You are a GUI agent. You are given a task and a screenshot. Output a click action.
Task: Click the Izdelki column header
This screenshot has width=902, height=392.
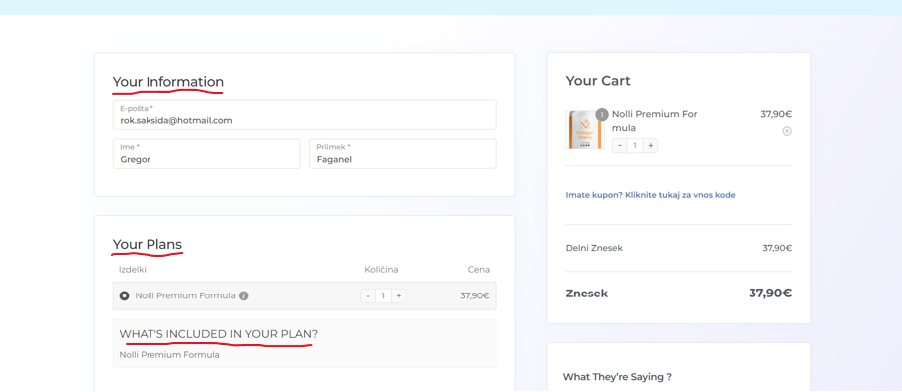133,270
